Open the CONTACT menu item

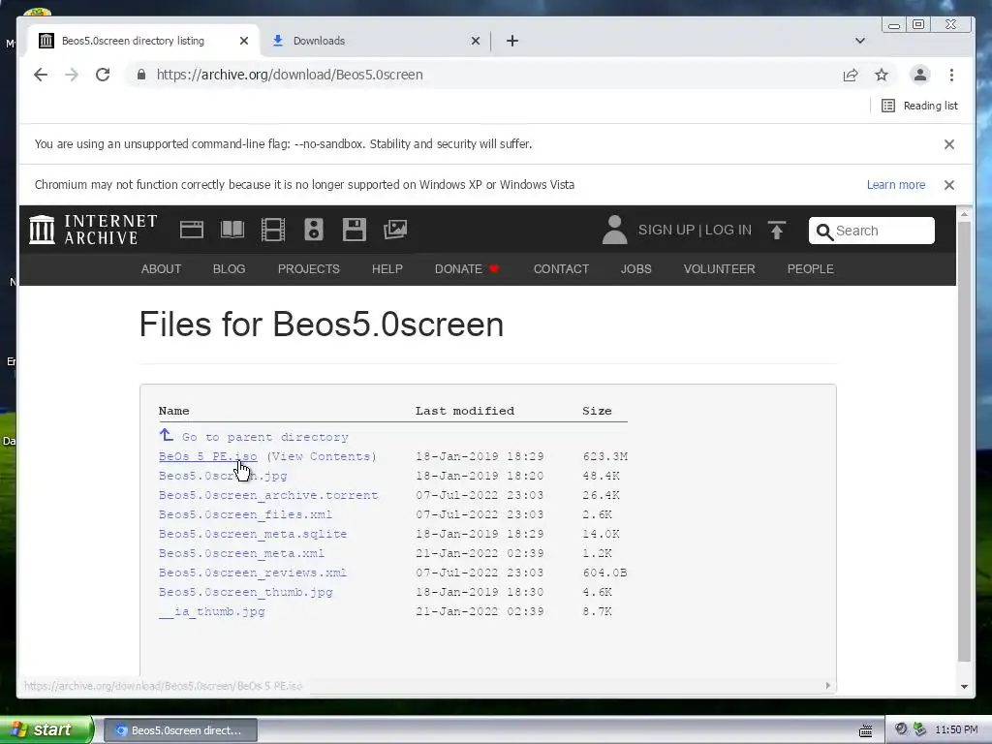pyautogui.click(x=561, y=269)
